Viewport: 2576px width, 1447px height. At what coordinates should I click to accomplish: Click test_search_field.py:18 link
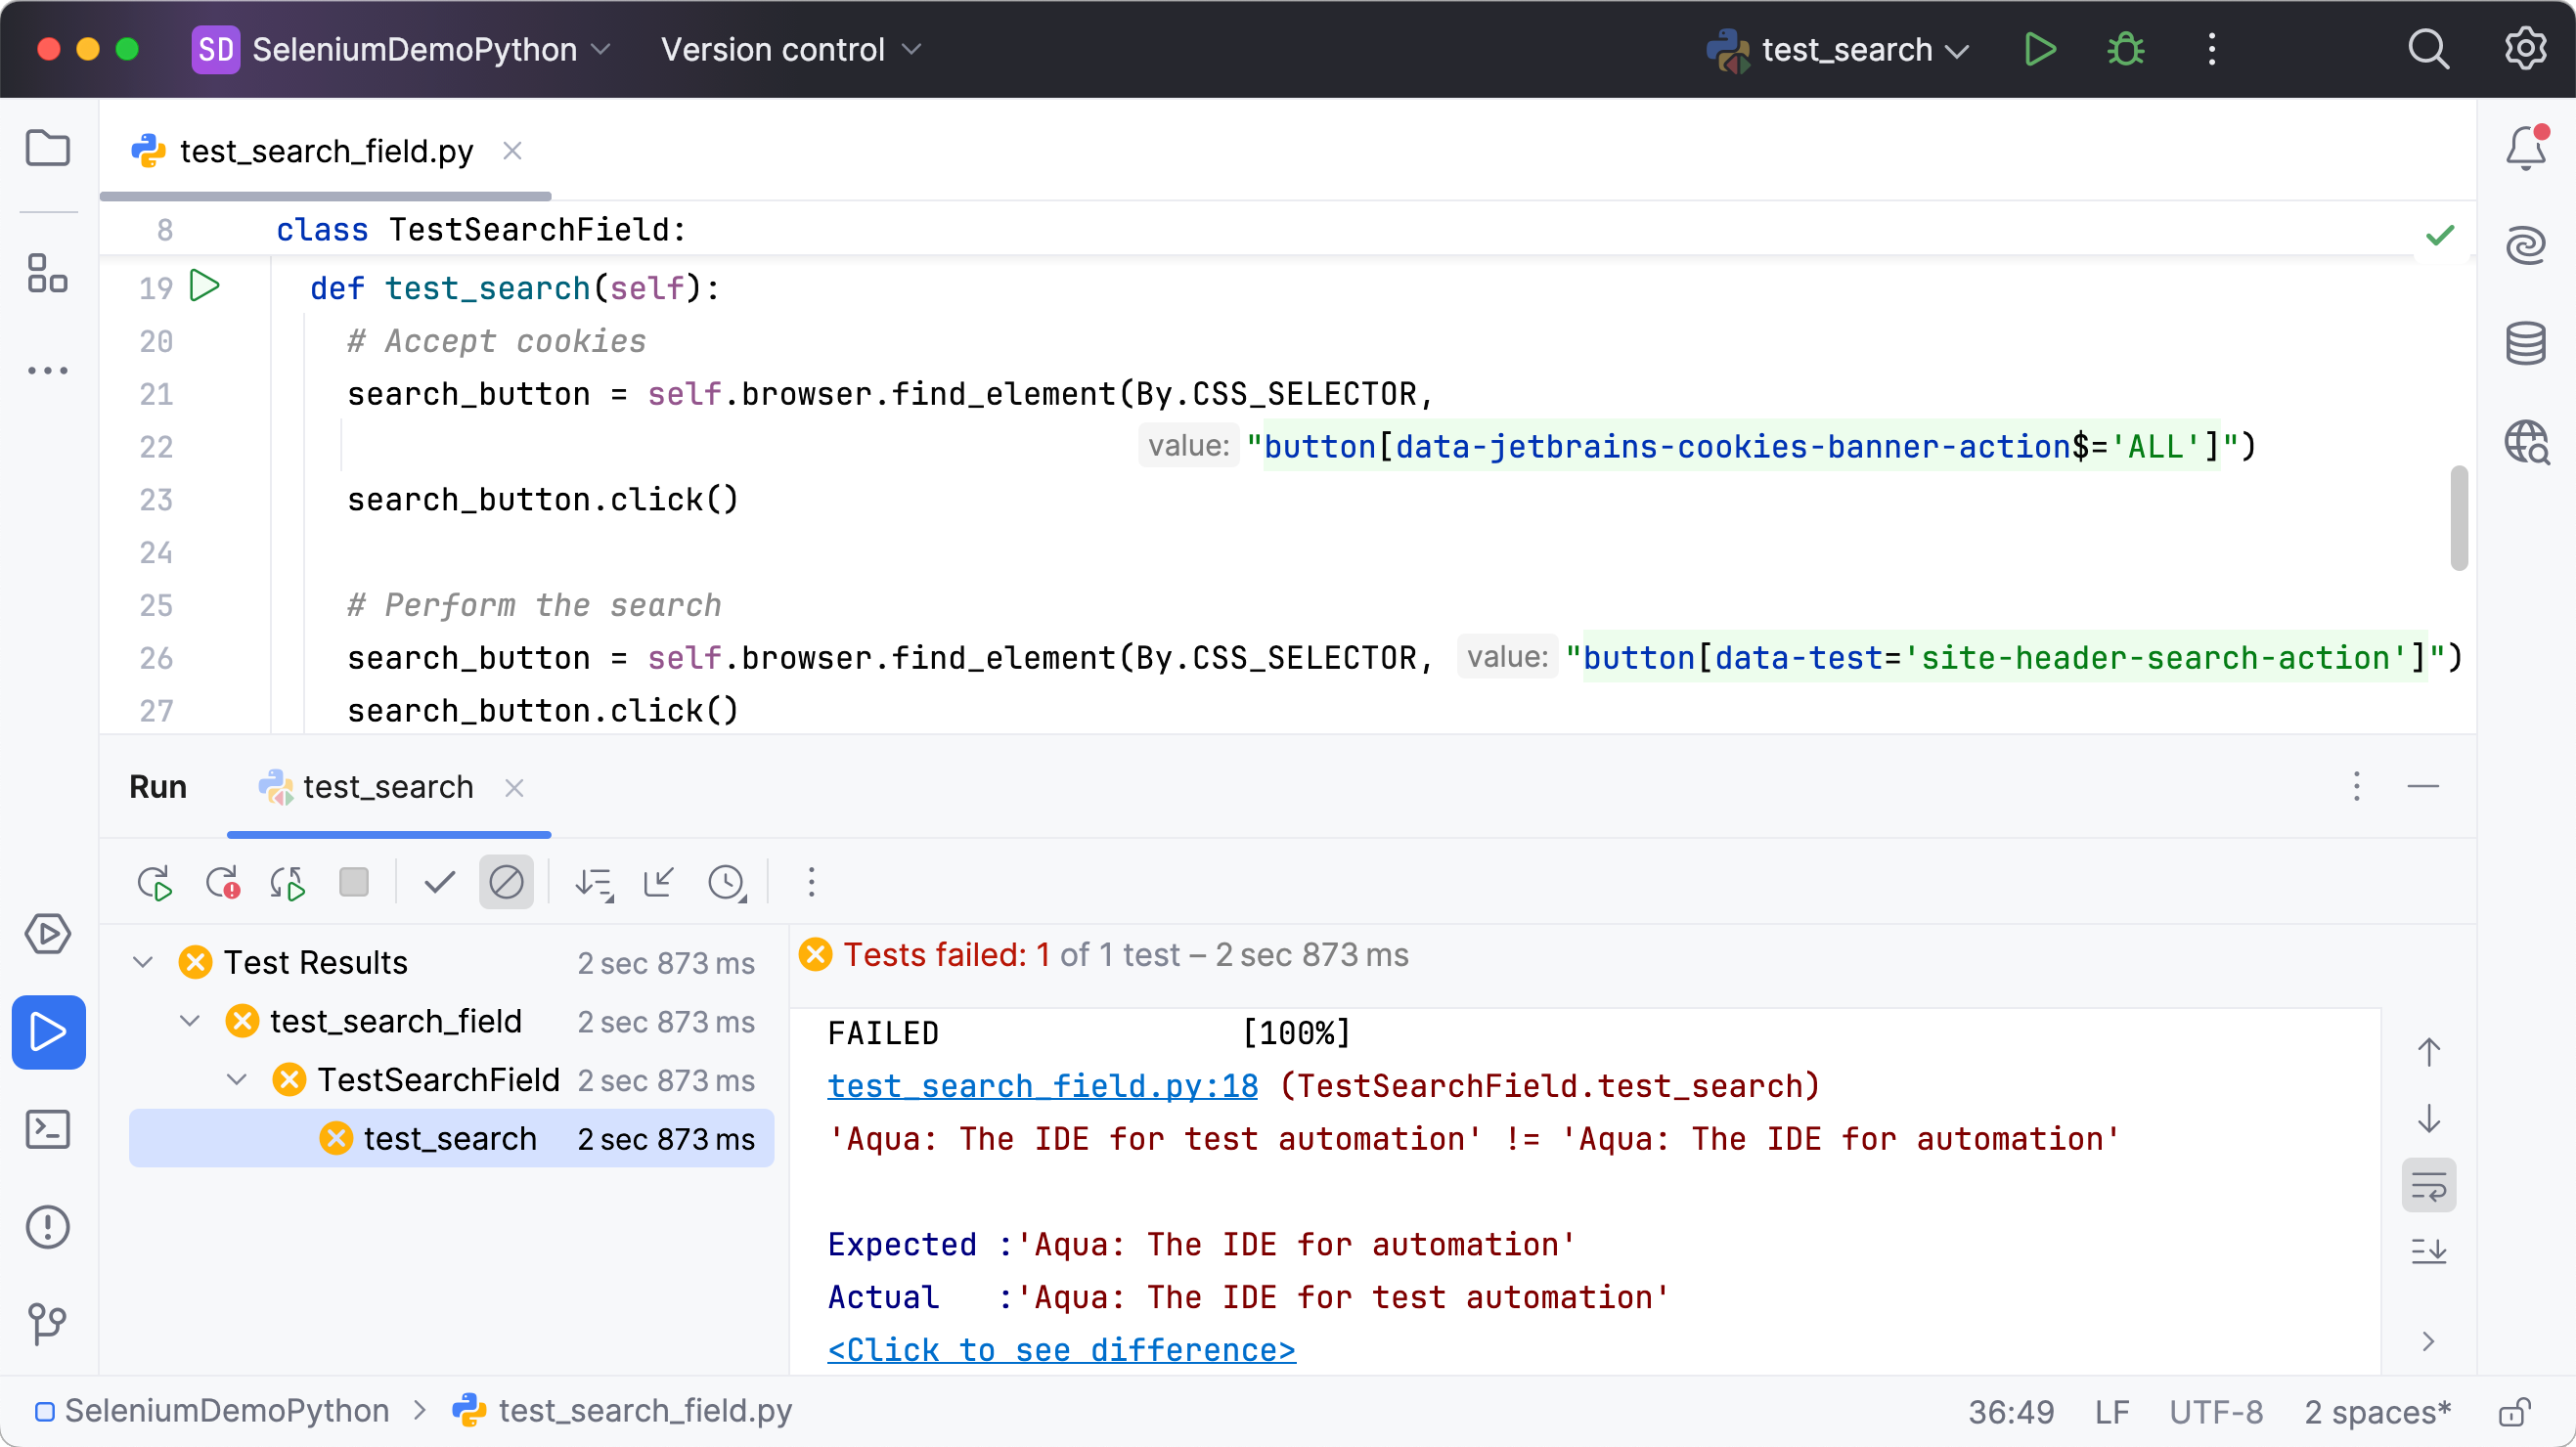coord(1042,1086)
